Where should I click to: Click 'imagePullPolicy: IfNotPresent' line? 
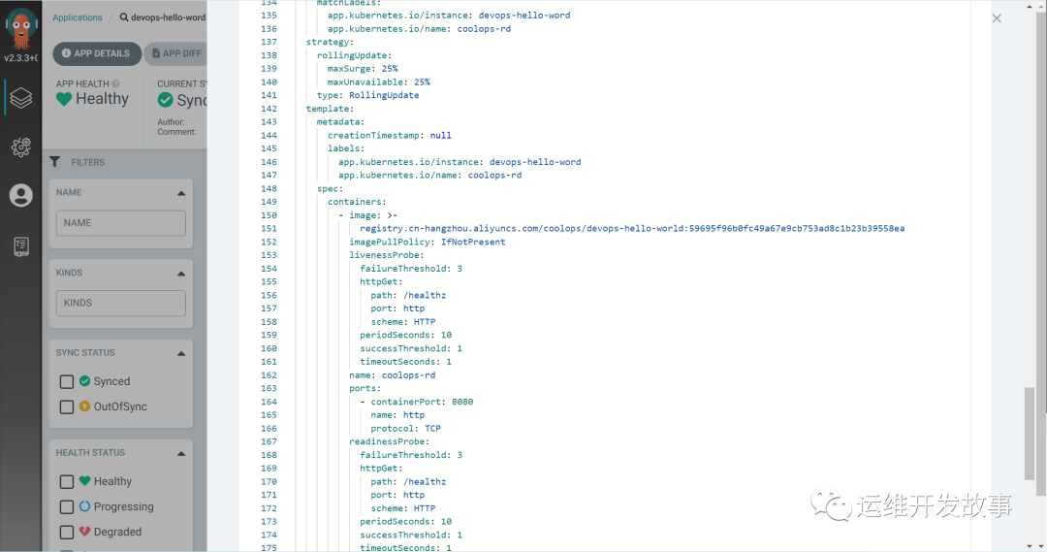pyautogui.click(x=428, y=242)
